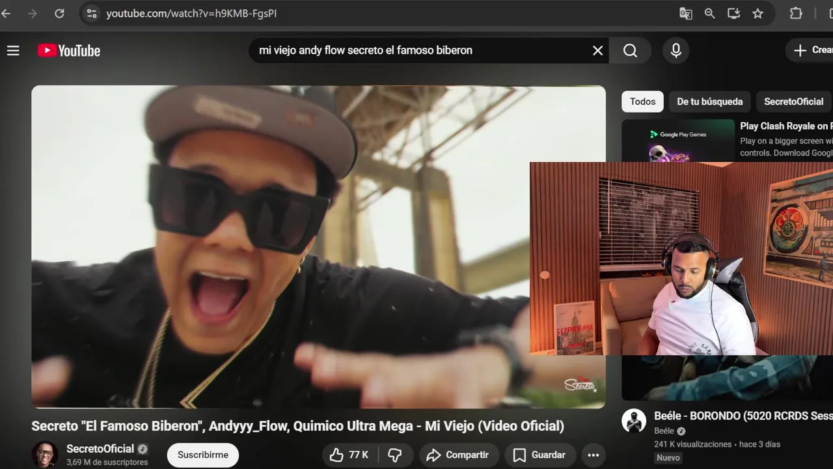Click the 3,69 M de suscriptores text

coord(107,462)
